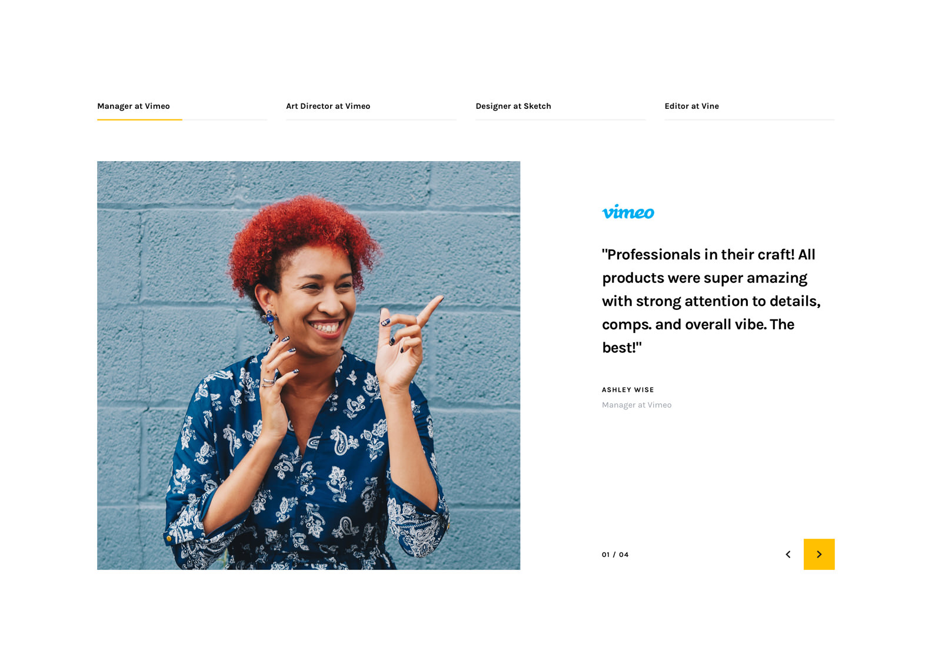Click the current slide number 01

(x=605, y=555)
